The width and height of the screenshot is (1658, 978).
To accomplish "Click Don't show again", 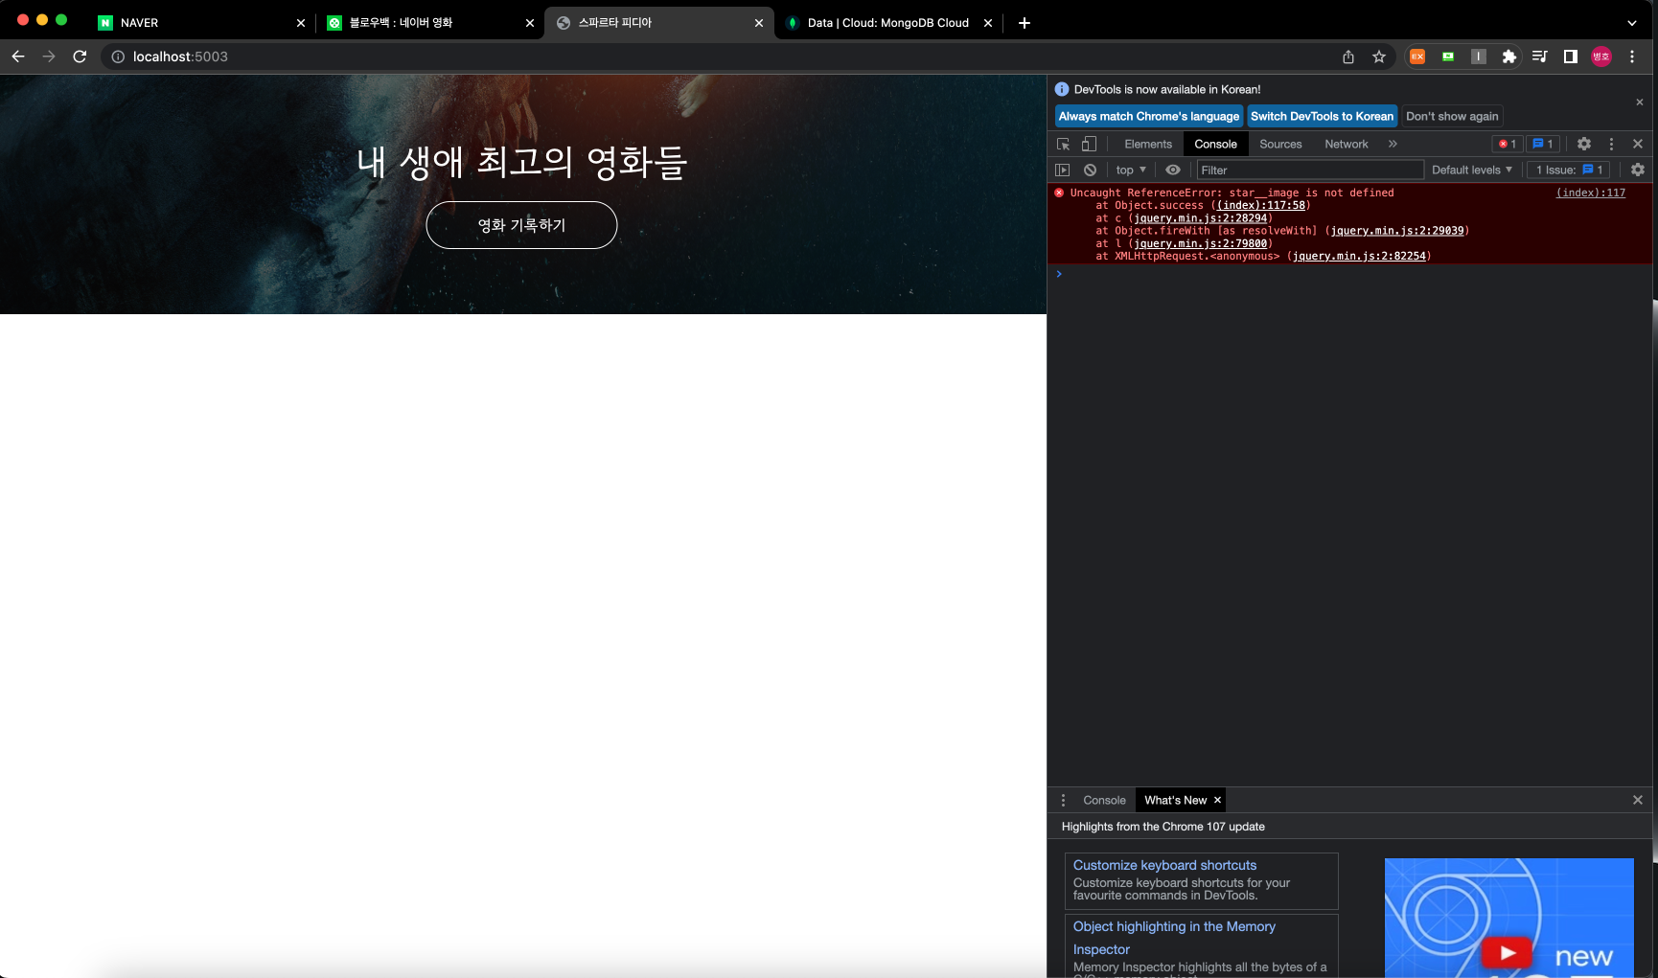I will (1452, 116).
